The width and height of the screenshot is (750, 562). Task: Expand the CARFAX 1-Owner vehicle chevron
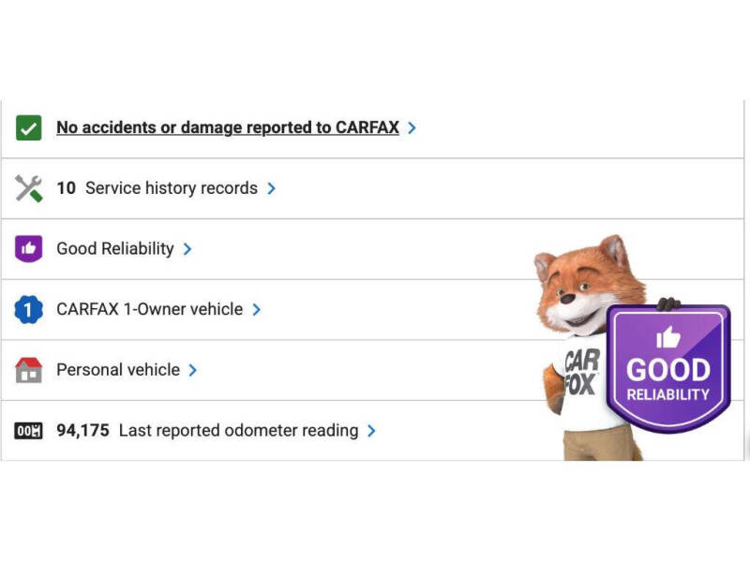click(257, 309)
